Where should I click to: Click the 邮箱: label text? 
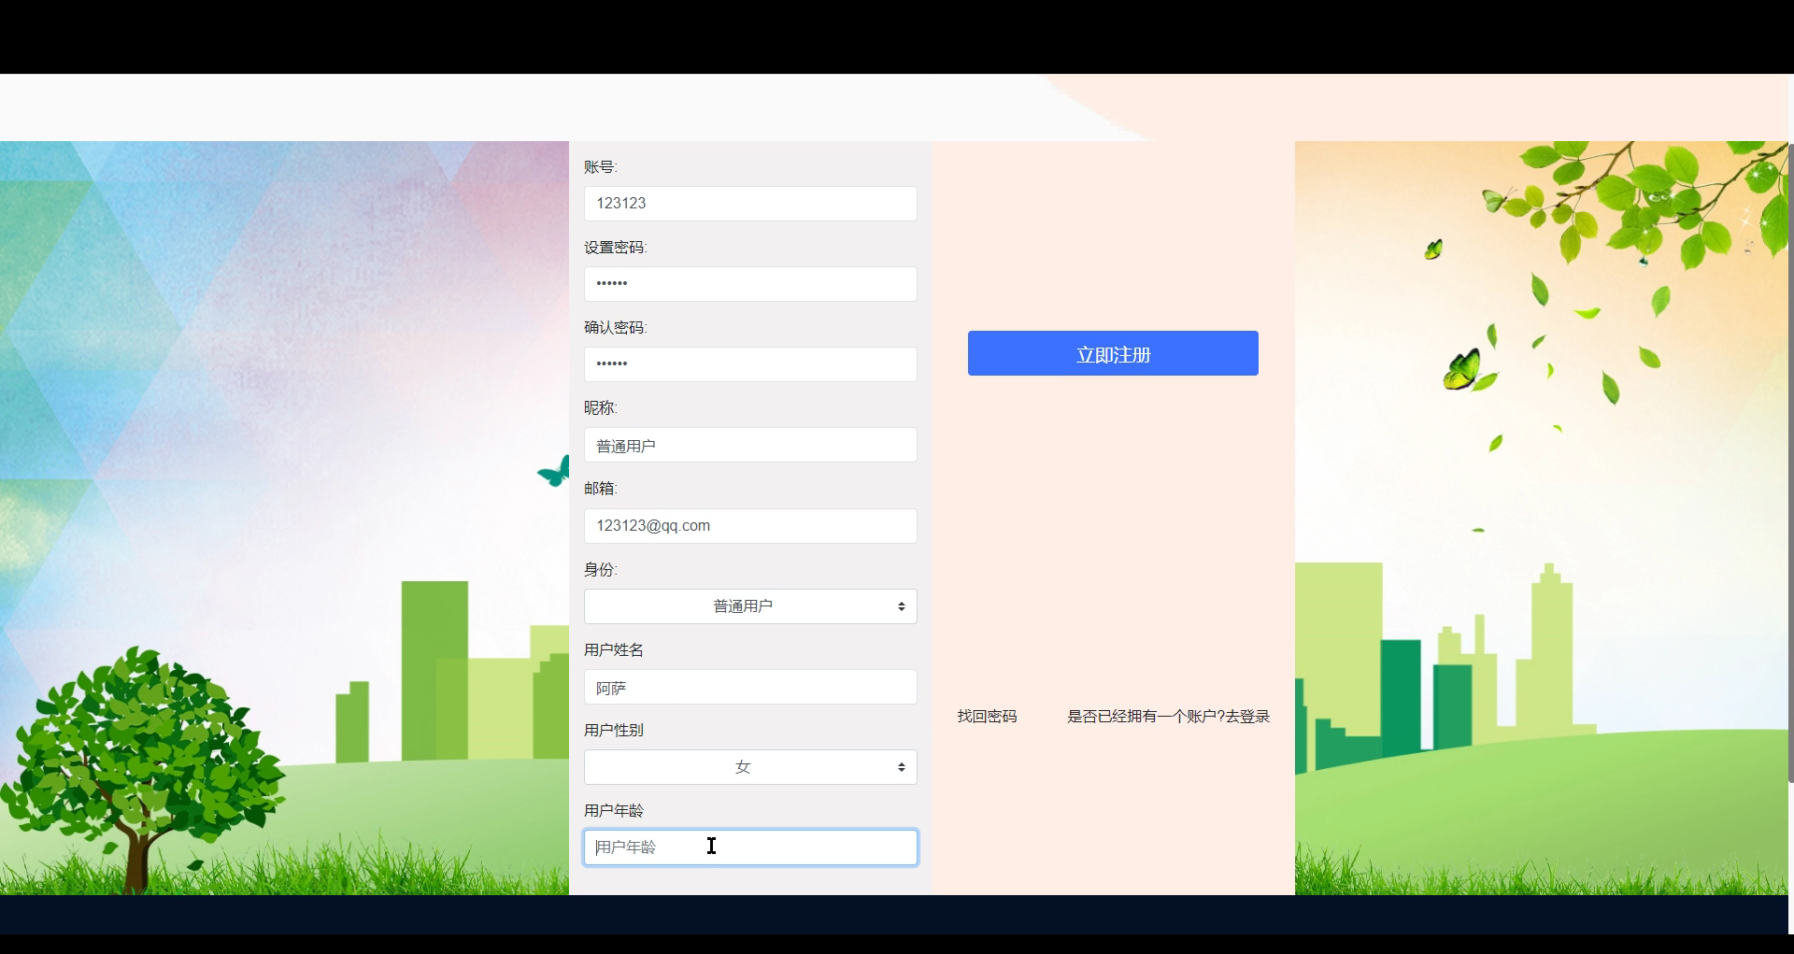[x=601, y=489]
